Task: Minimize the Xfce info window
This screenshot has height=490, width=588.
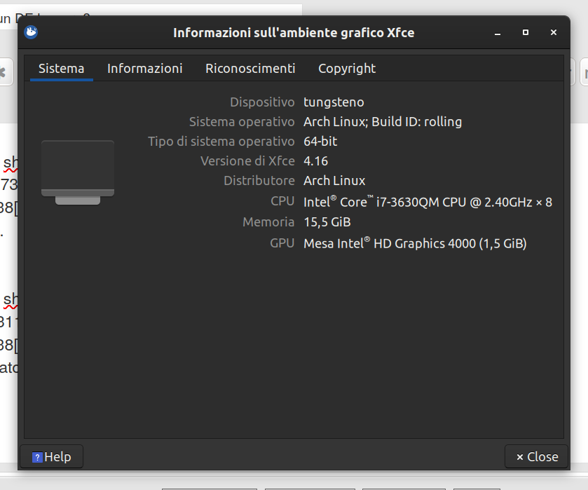Action: point(498,33)
